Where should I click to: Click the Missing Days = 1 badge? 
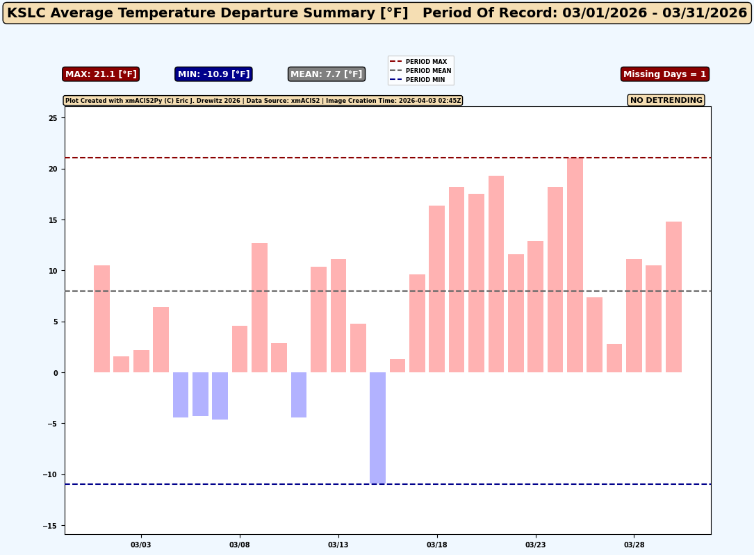coord(664,74)
